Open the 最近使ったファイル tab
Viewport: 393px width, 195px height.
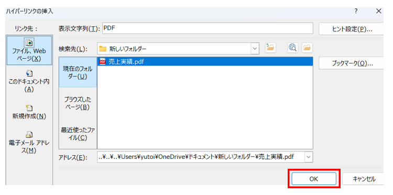[x=78, y=134]
